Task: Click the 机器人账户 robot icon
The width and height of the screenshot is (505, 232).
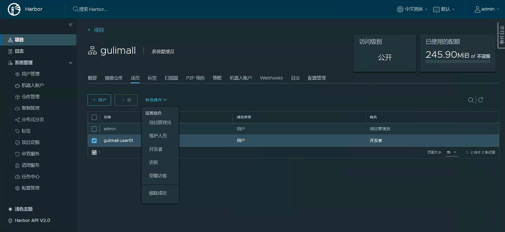Action: 17,86
